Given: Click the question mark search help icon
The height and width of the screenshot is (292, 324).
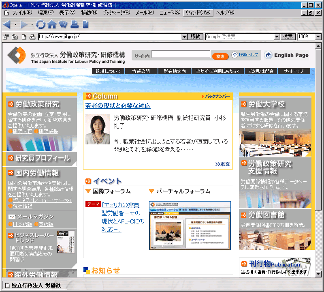Looking at the screenshot, I should 234,55.
